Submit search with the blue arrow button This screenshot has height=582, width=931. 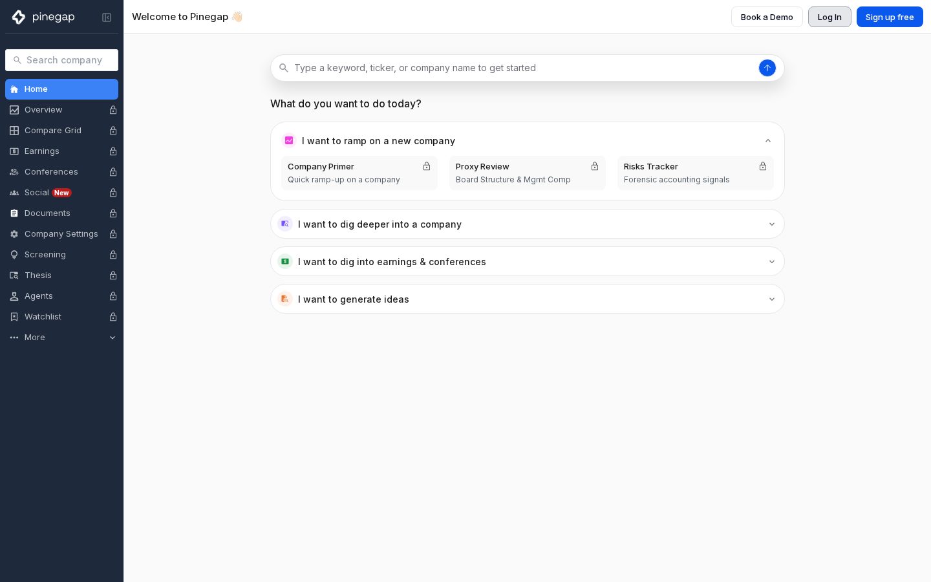click(767, 68)
